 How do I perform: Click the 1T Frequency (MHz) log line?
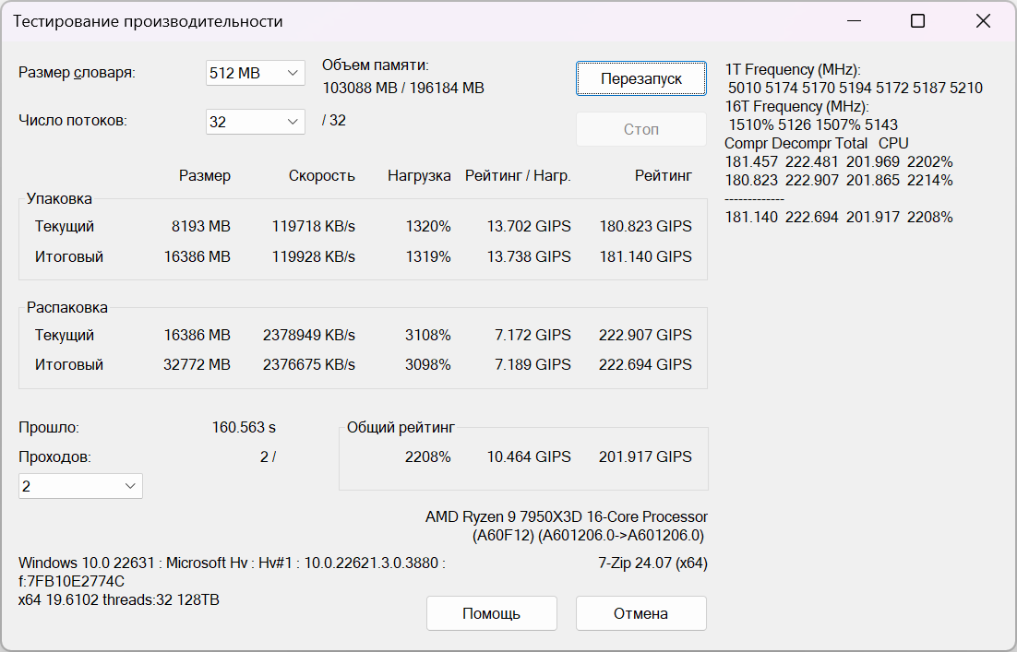[793, 70]
